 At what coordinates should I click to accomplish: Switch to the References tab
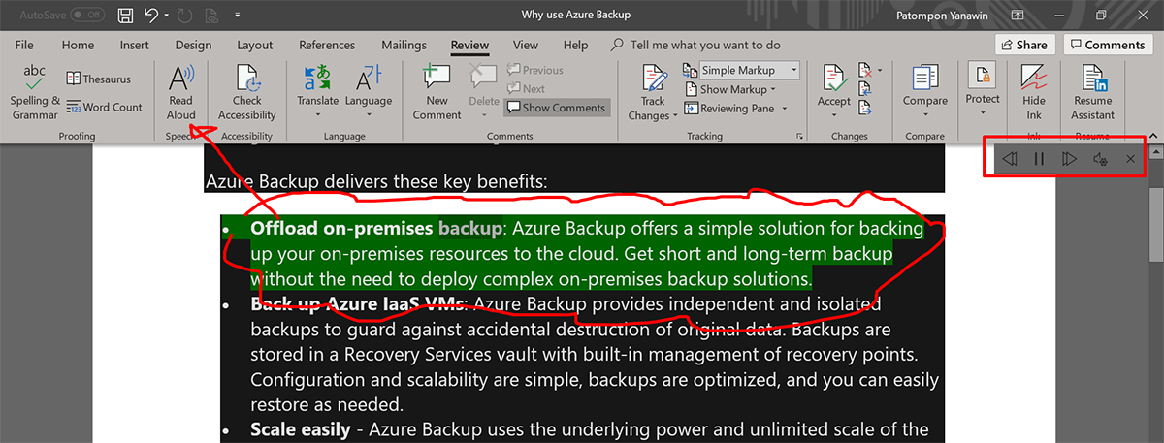[327, 45]
